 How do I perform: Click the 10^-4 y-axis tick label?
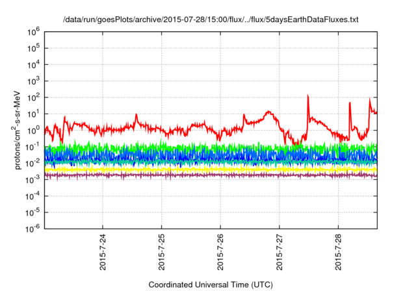click(33, 197)
